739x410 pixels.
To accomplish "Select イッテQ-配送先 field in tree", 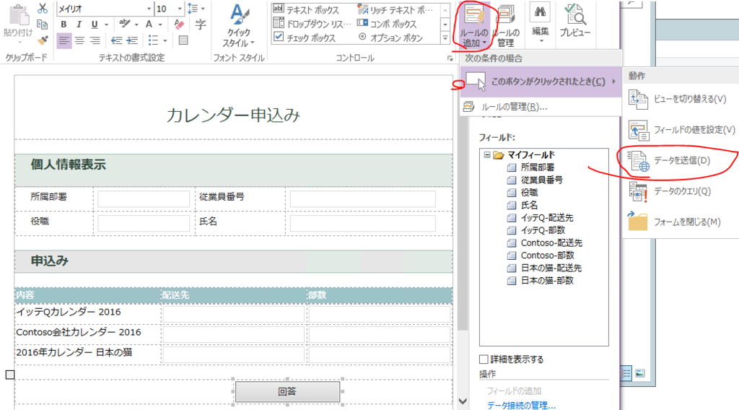I will pyautogui.click(x=547, y=218).
